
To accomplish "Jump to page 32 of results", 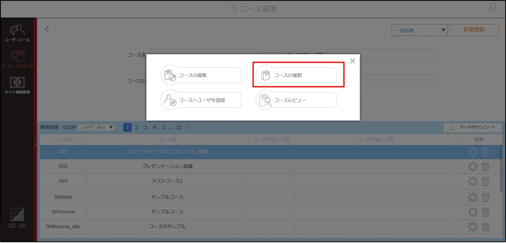I will click(179, 127).
